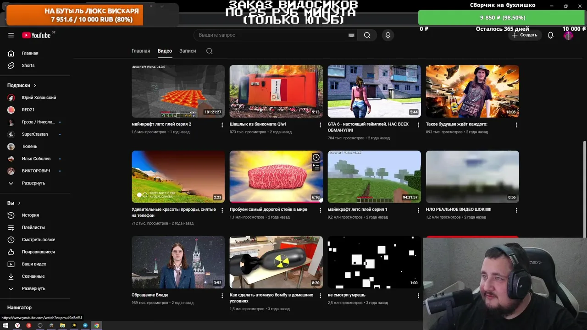Open options menu for GTA 6 video
Image resolution: width=587 pixels, height=330 pixels.
click(x=418, y=125)
